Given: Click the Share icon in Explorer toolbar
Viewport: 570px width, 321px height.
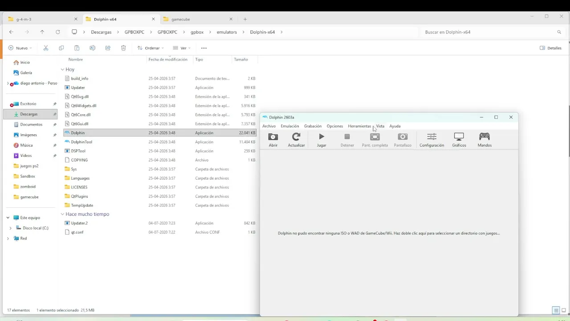Looking at the screenshot, I should (x=108, y=48).
